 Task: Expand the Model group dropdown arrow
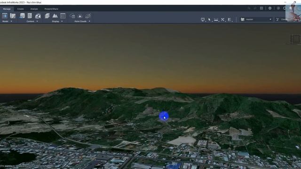[x=11, y=21]
